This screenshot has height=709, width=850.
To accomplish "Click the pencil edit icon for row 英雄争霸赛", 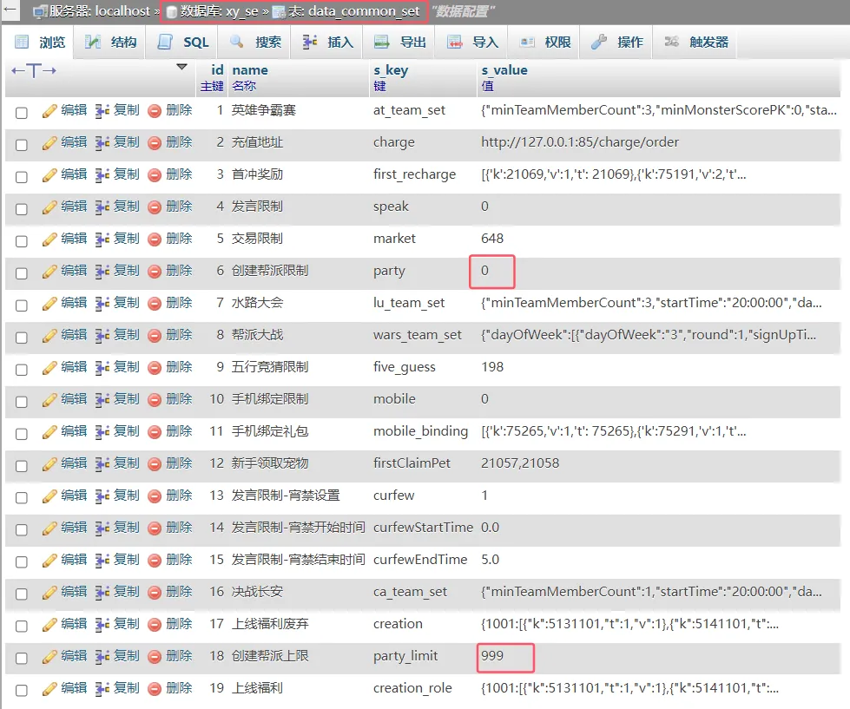I will coord(49,110).
